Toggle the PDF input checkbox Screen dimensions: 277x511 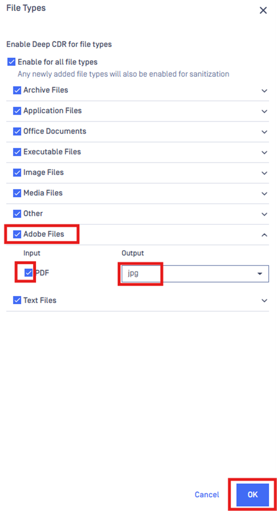click(x=29, y=273)
